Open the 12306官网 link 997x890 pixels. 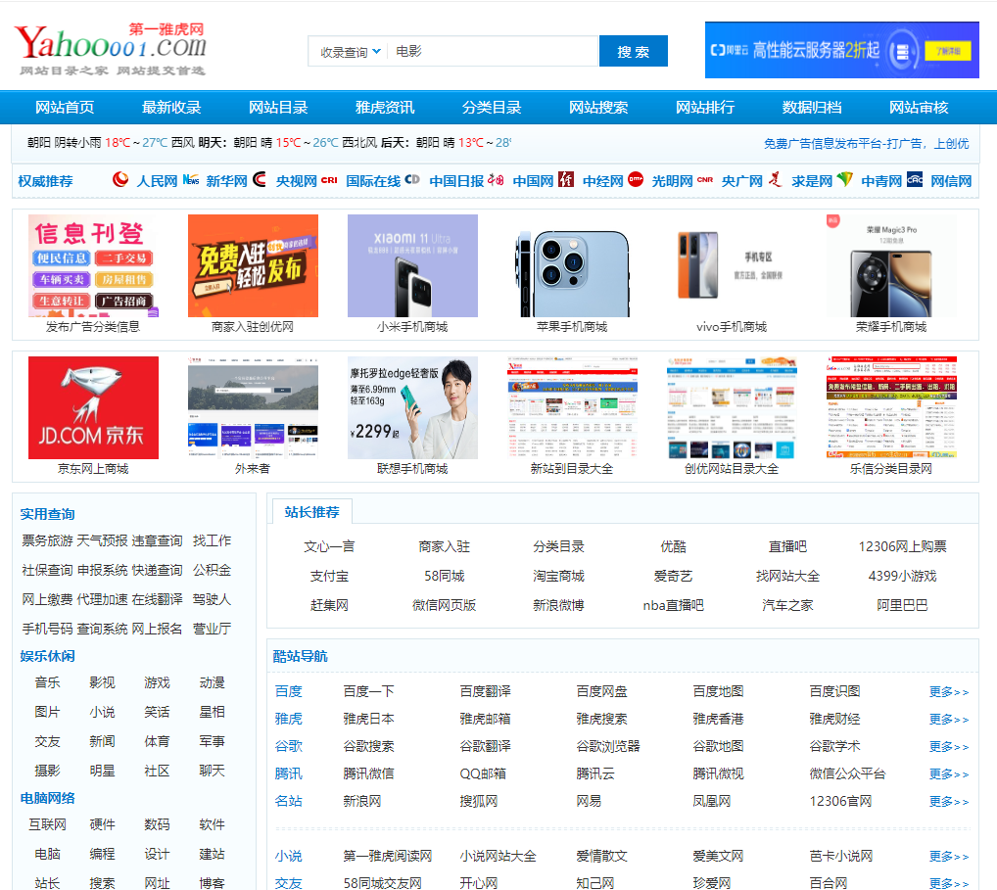[840, 801]
